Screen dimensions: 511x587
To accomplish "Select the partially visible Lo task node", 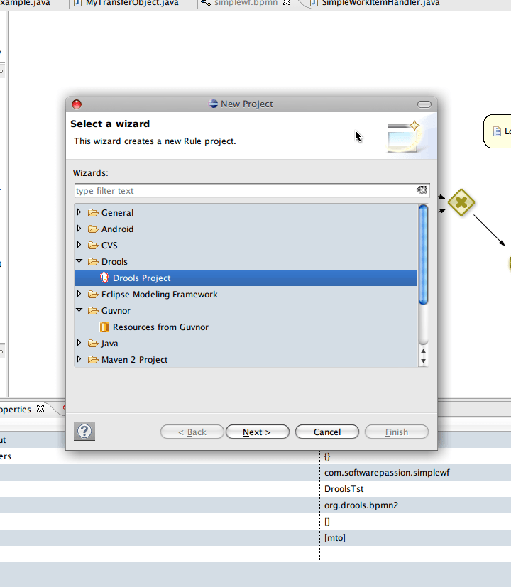I will 498,131.
